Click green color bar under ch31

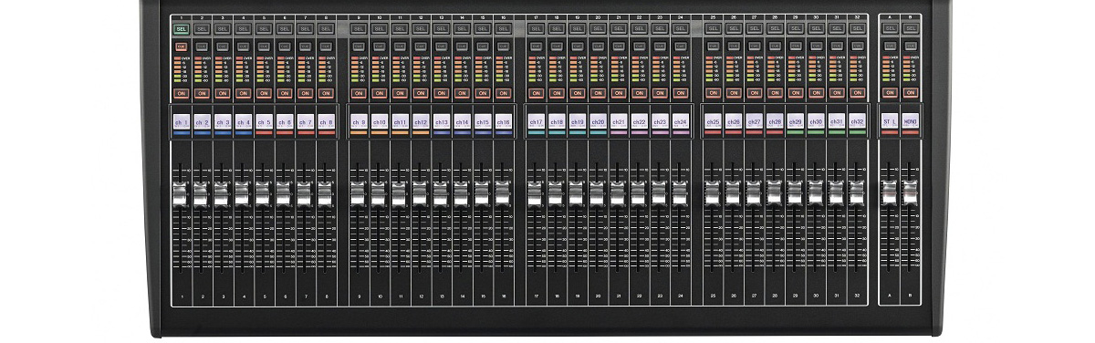(x=837, y=133)
